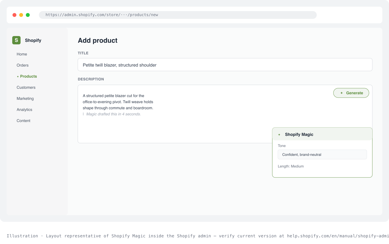
Task: Click inside the Description text area
Action: click(x=225, y=114)
